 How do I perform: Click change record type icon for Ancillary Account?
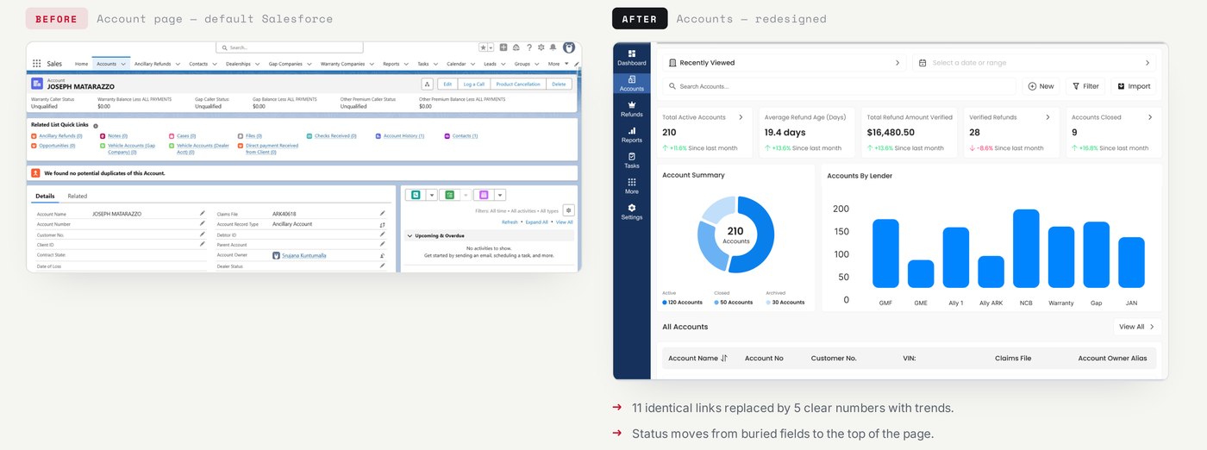(x=382, y=224)
